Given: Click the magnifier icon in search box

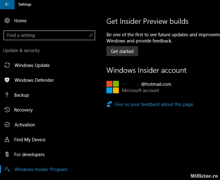Looking at the screenshot, I should pyautogui.click(x=91, y=35).
